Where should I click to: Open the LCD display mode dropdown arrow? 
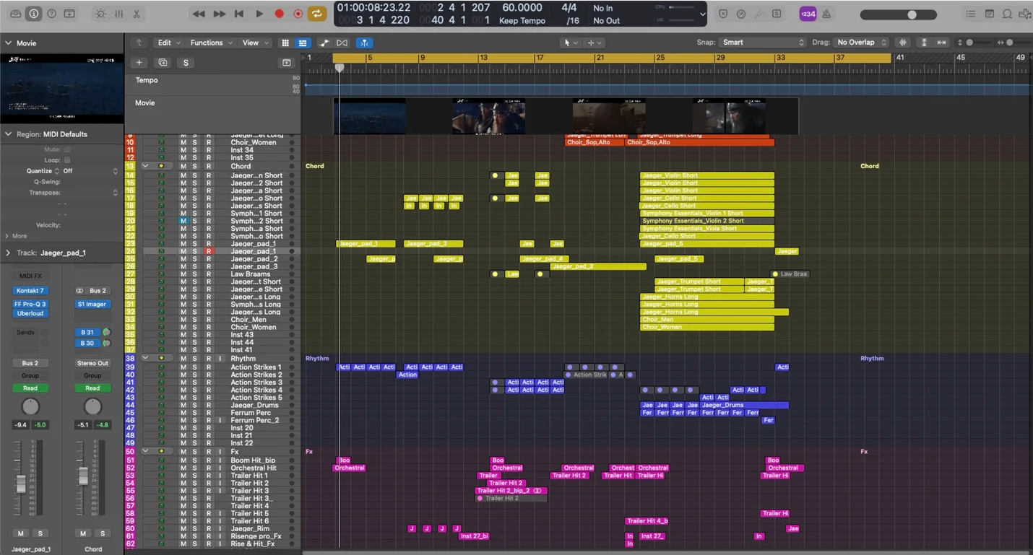pos(703,14)
